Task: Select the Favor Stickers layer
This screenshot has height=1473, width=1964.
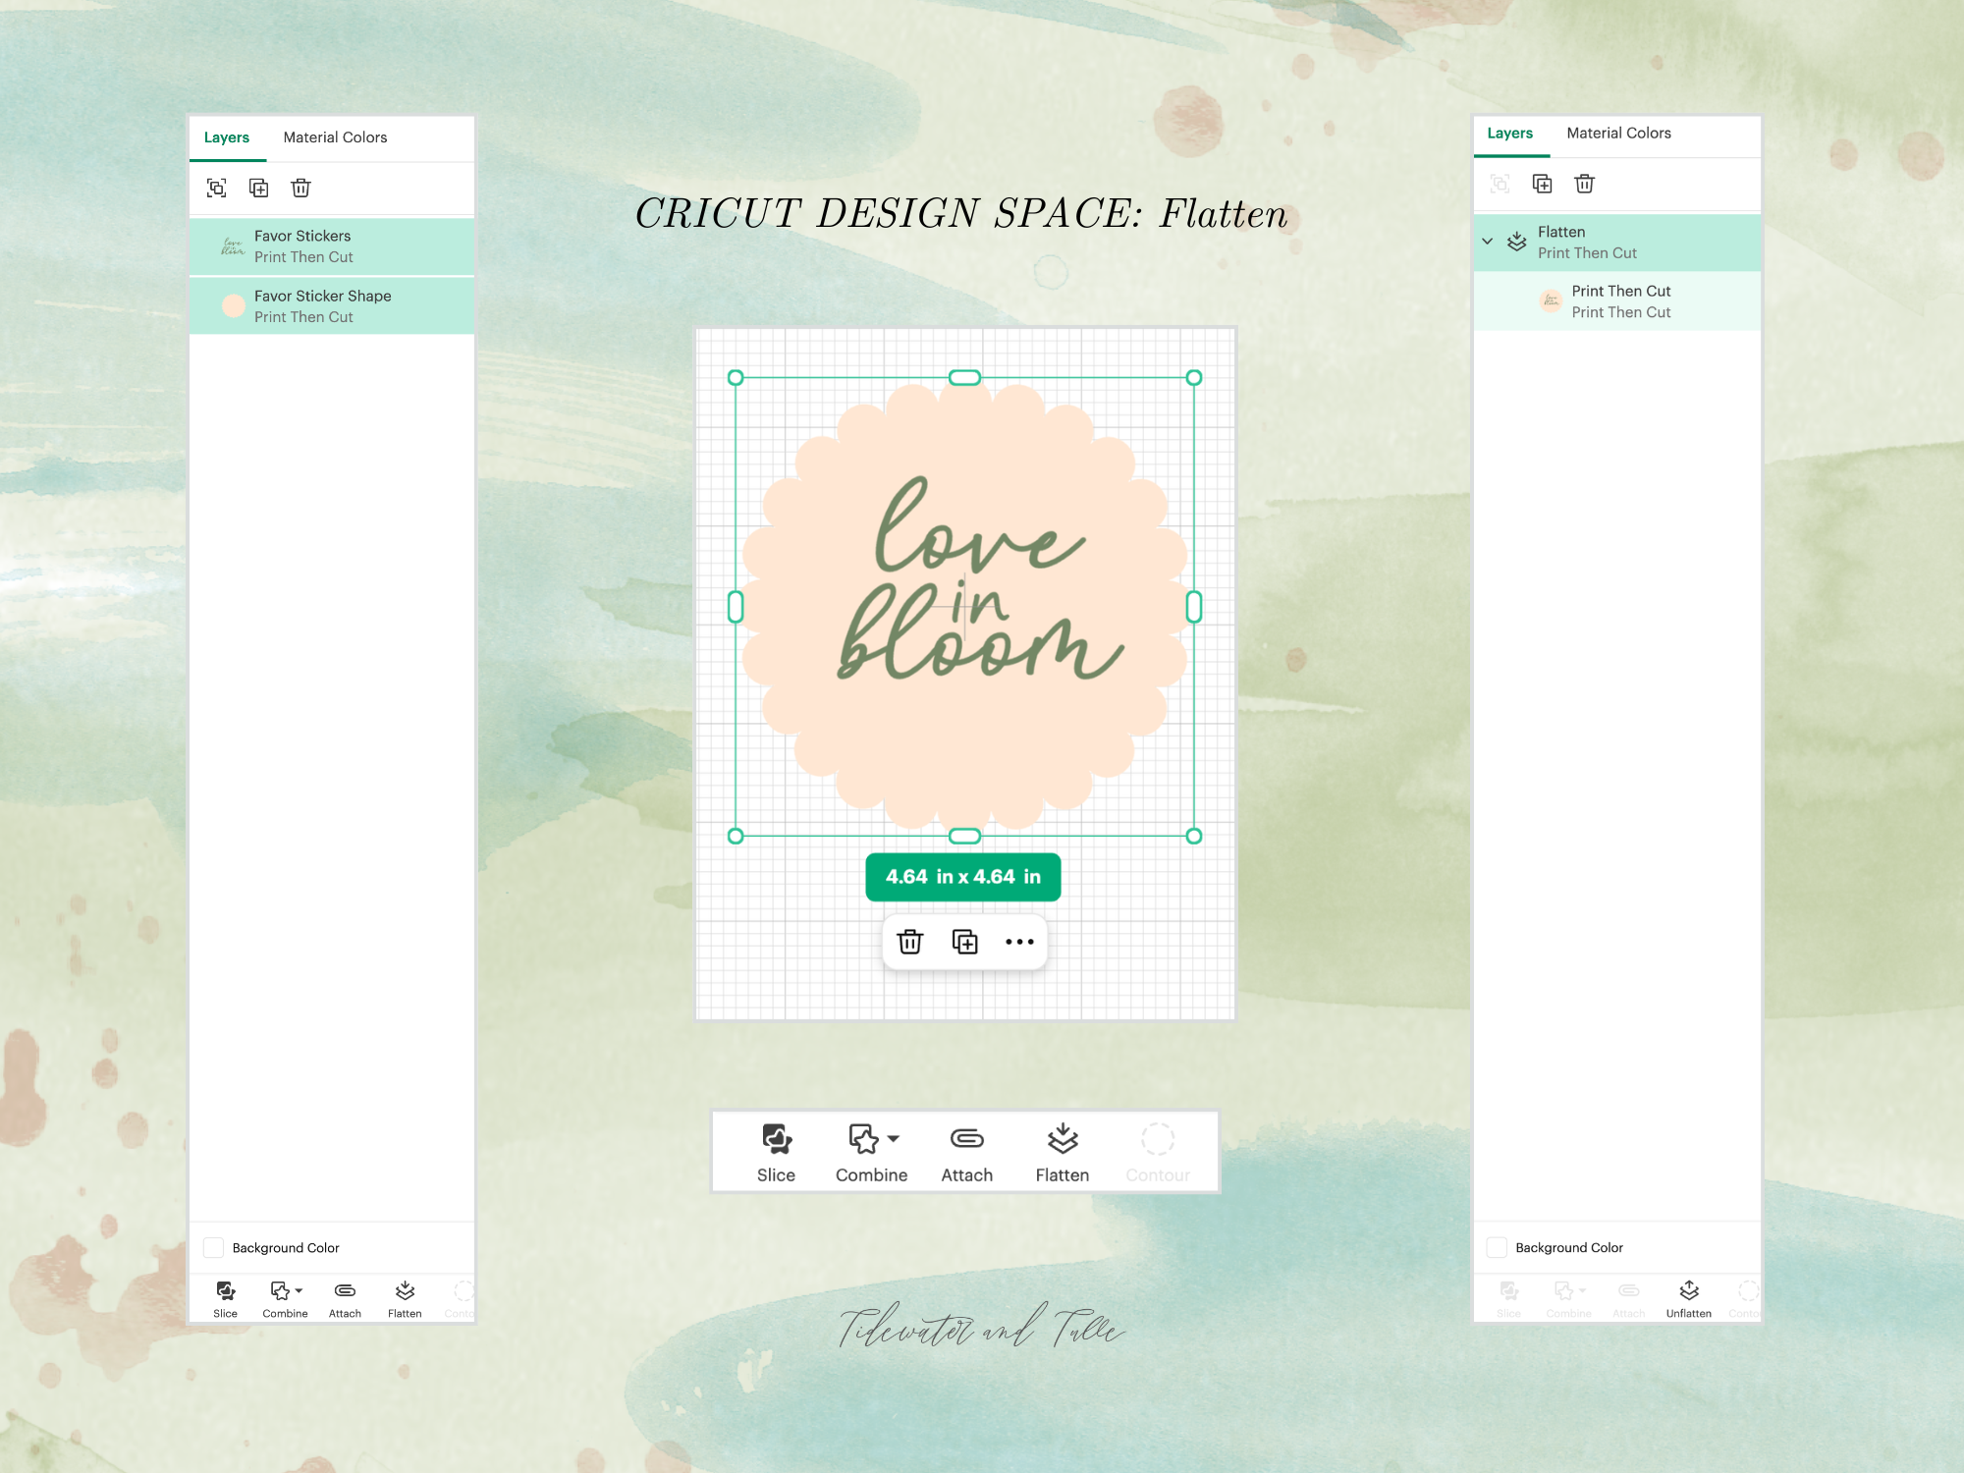Action: (332, 246)
